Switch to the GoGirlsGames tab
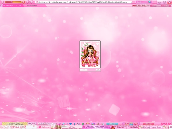 point(32,6)
